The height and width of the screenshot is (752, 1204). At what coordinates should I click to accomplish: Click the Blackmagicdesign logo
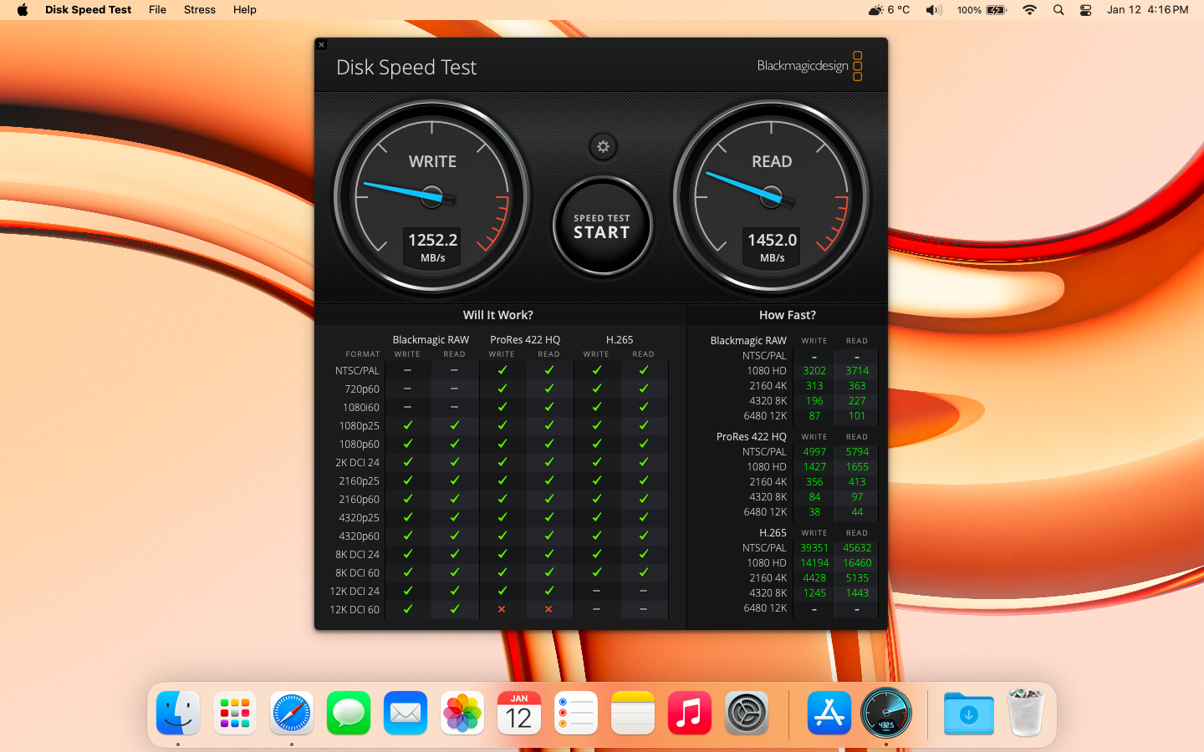coord(809,66)
